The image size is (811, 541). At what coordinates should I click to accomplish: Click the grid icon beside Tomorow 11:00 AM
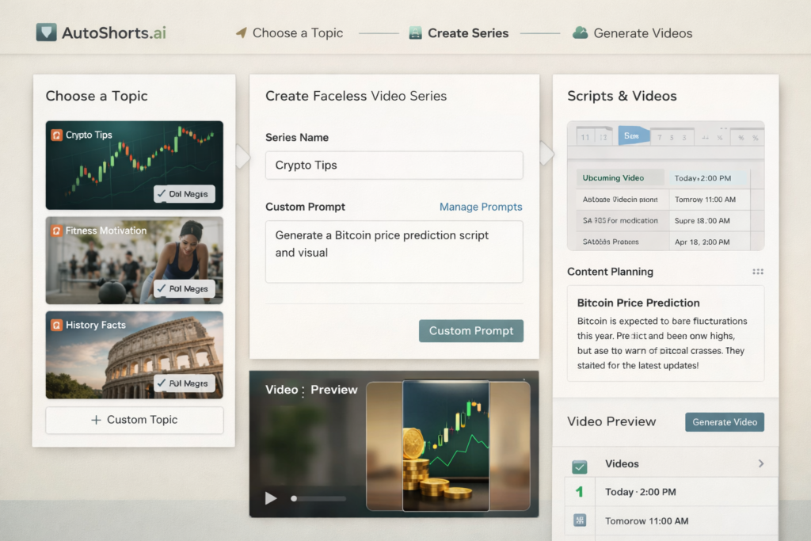coord(581,520)
